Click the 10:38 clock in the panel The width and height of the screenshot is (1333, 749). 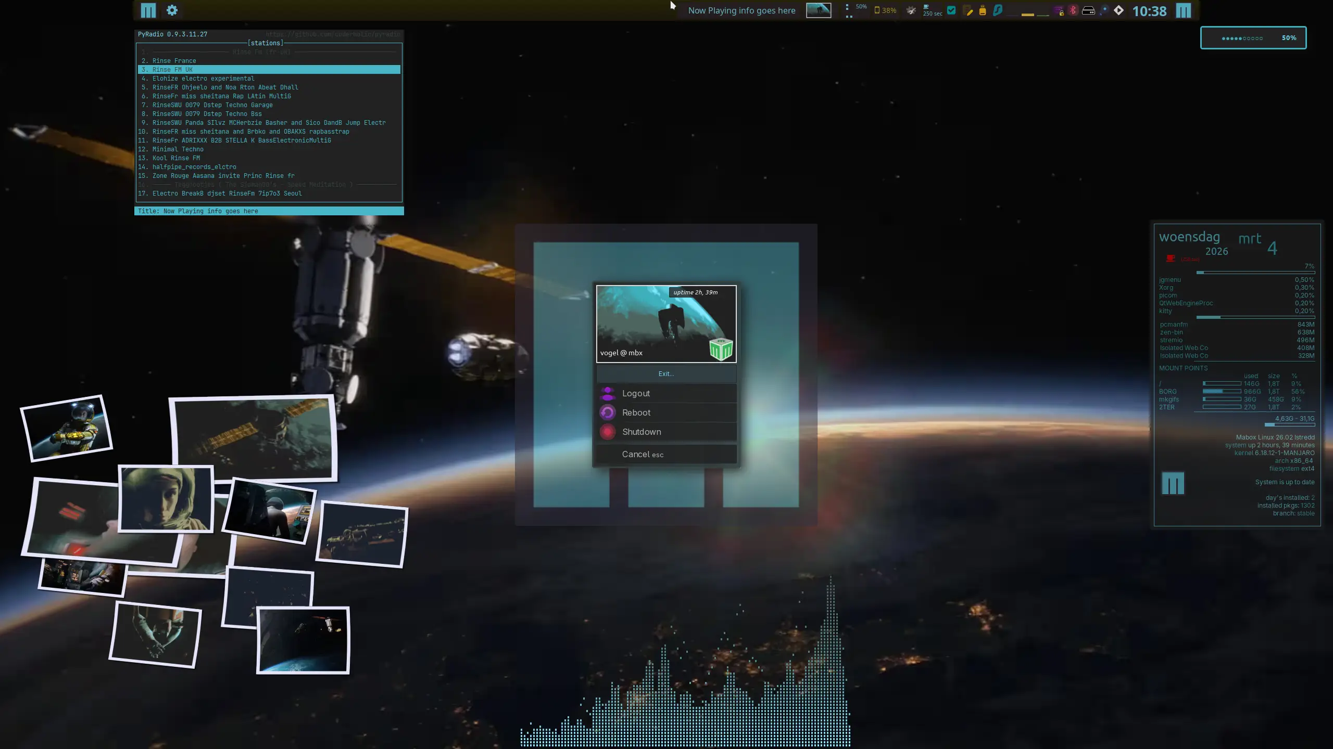(1149, 11)
